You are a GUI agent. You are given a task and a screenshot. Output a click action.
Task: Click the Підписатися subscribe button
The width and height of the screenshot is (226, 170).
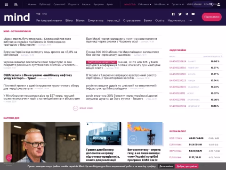point(211,17)
